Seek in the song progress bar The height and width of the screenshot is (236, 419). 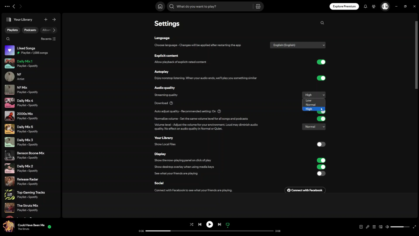click(x=209, y=231)
